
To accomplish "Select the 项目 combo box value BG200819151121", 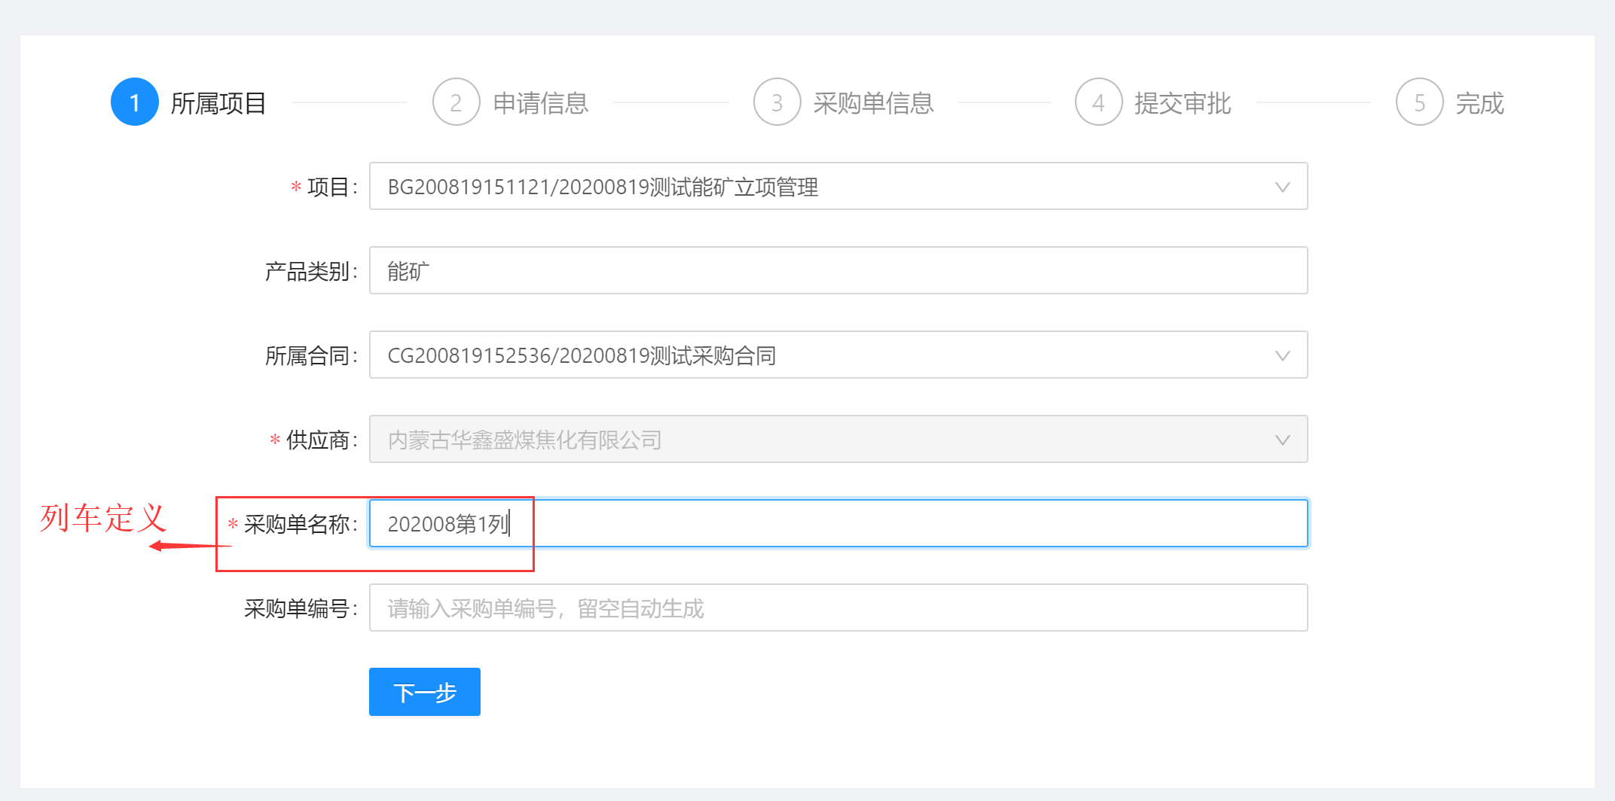I will point(838,187).
